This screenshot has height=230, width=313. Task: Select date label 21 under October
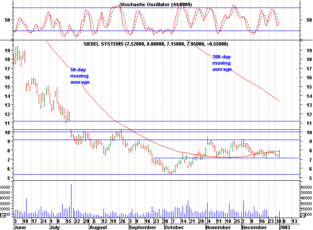(x=192, y=221)
